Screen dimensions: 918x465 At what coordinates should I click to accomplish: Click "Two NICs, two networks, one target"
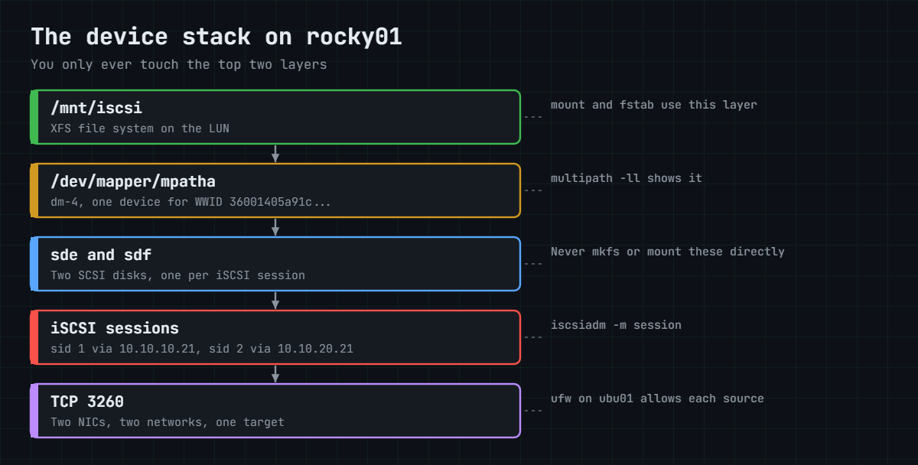[168, 422]
